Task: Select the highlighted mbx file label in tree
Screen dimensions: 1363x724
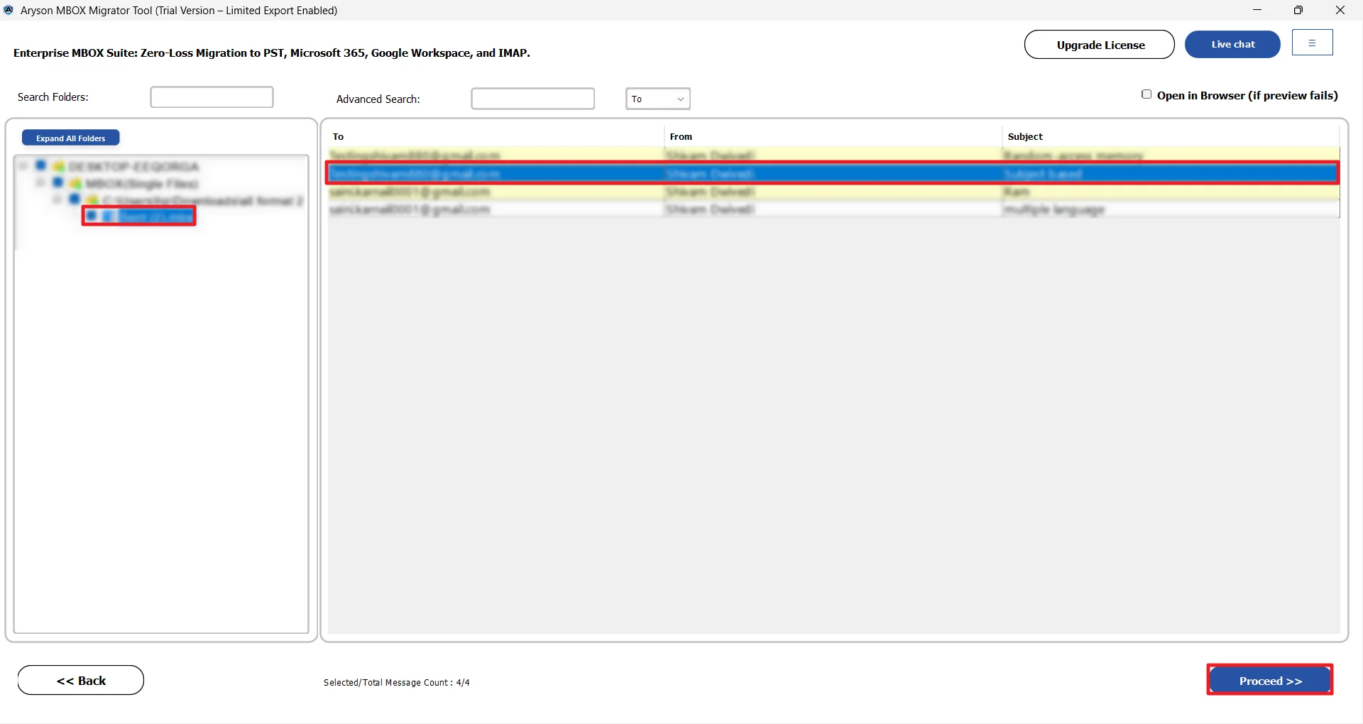Action: 155,216
